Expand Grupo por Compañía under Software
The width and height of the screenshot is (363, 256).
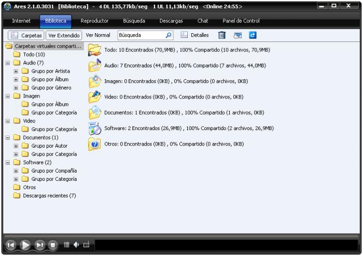16,171
